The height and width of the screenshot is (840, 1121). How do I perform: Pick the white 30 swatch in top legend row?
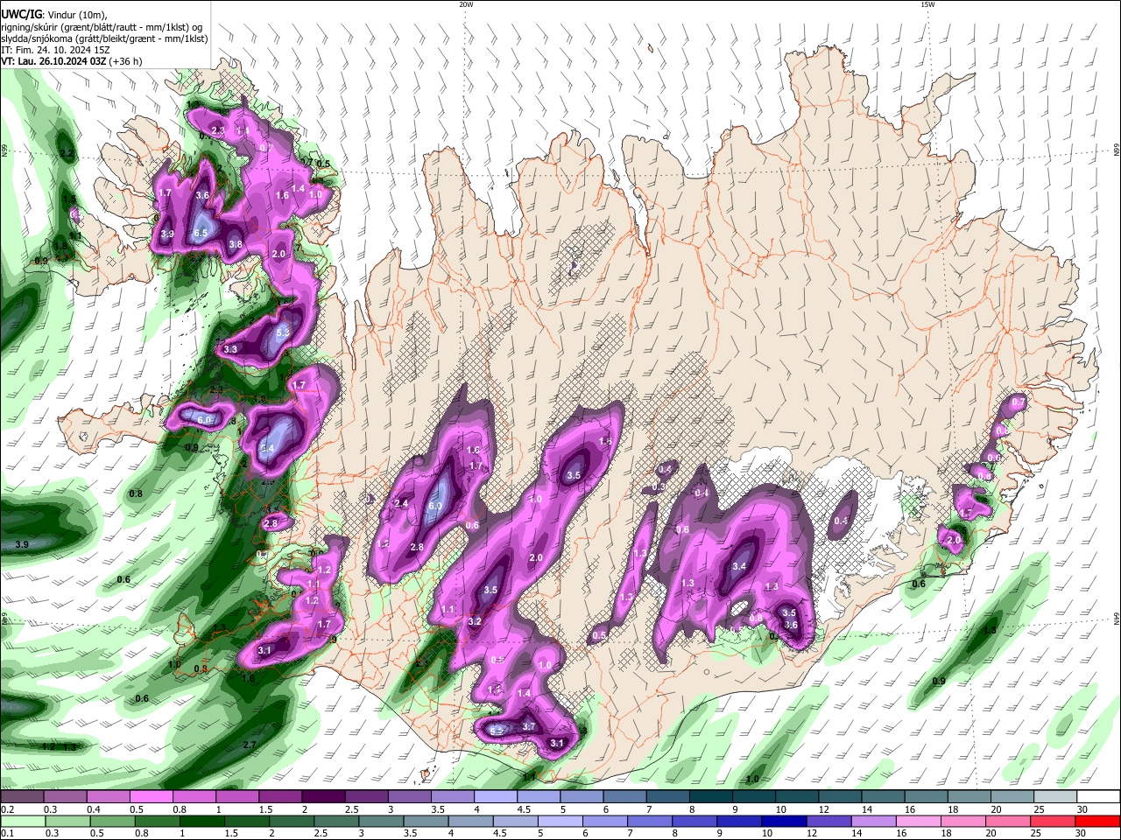point(1098,797)
